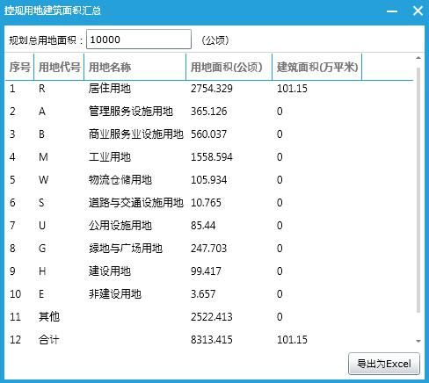Select the 商业服务业设施用地 cell
This screenshot has height=383, width=429.
(136, 134)
